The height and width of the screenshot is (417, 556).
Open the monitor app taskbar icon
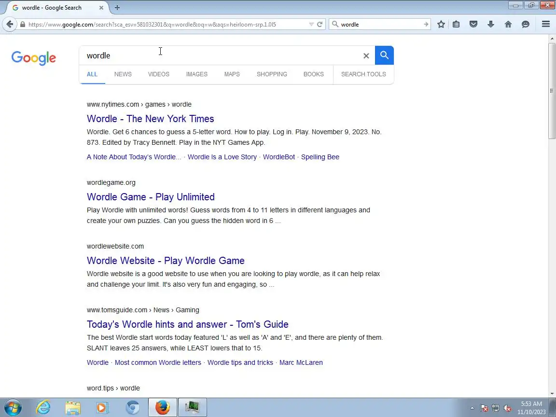pyautogui.click(x=192, y=407)
